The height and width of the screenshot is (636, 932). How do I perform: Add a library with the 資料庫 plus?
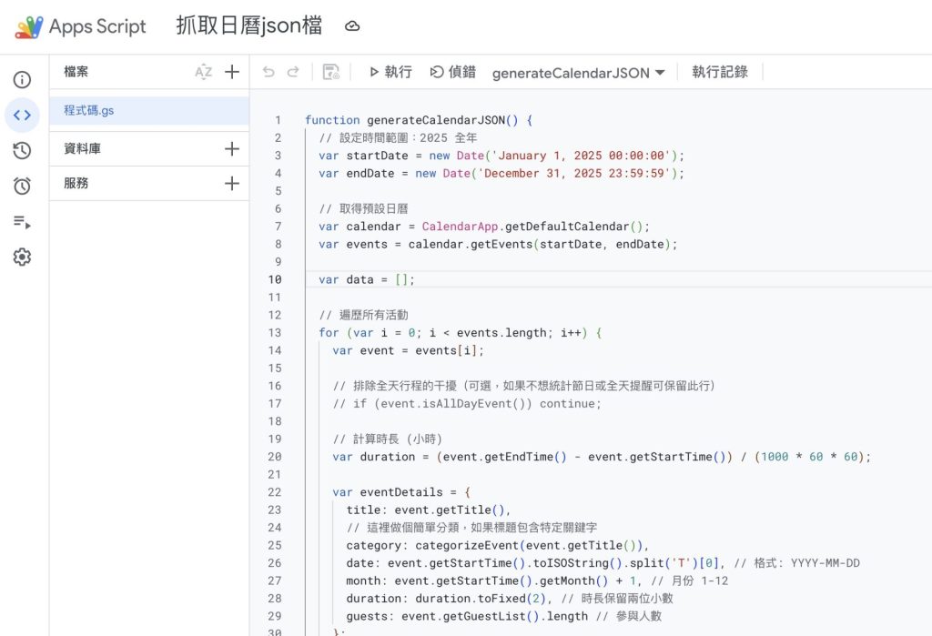(x=232, y=149)
